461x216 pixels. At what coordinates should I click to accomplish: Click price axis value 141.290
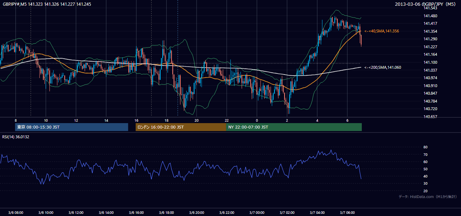coord(430,39)
